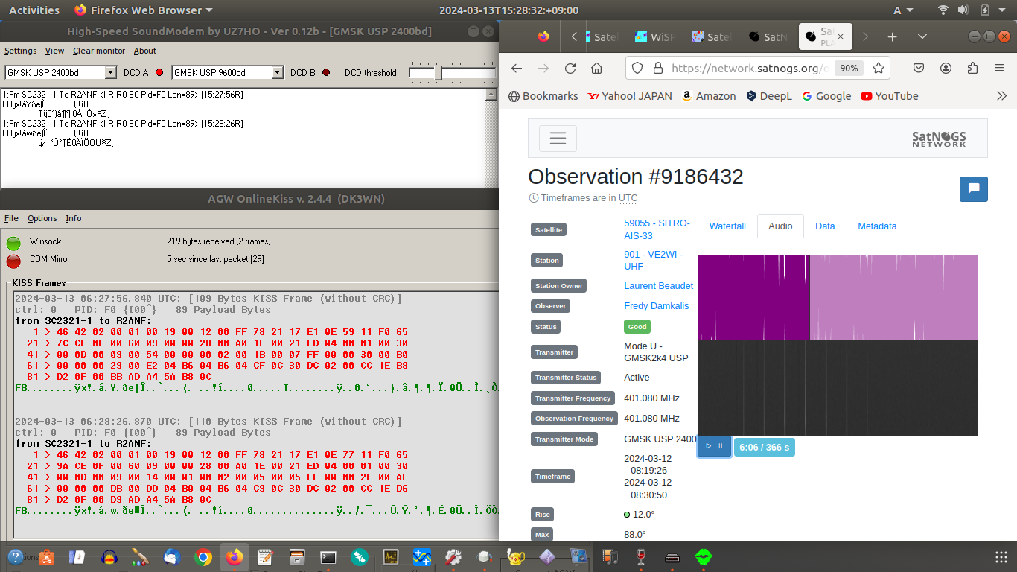List all Firefox tabs dropdown
The image size is (1017, 572).
click(x=922, y=36)
